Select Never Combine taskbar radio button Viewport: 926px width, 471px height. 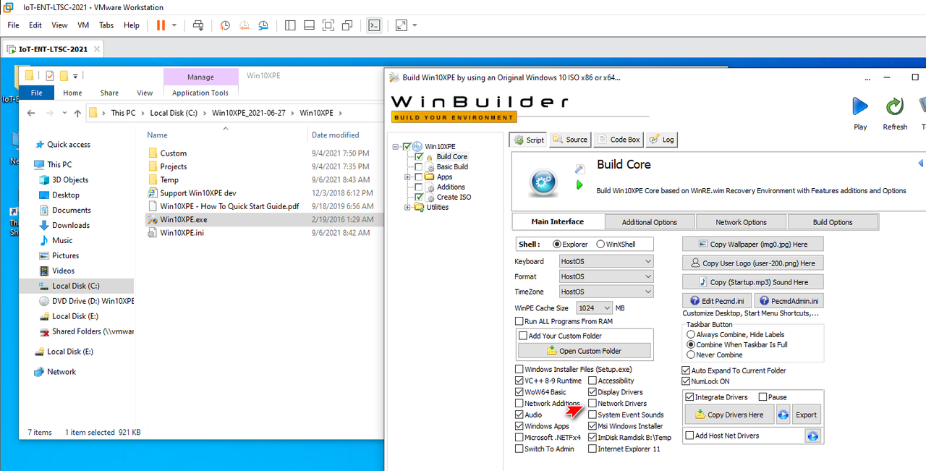click(691, 355)
